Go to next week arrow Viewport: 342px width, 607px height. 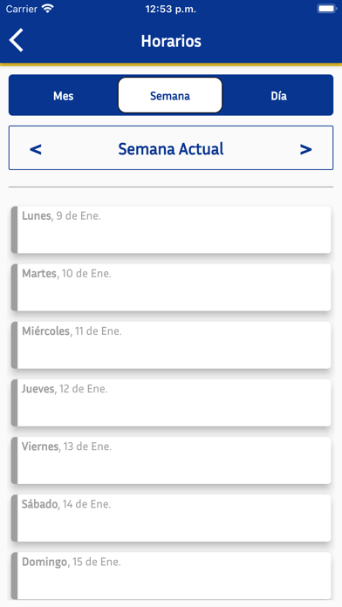[x=305, y=149]
